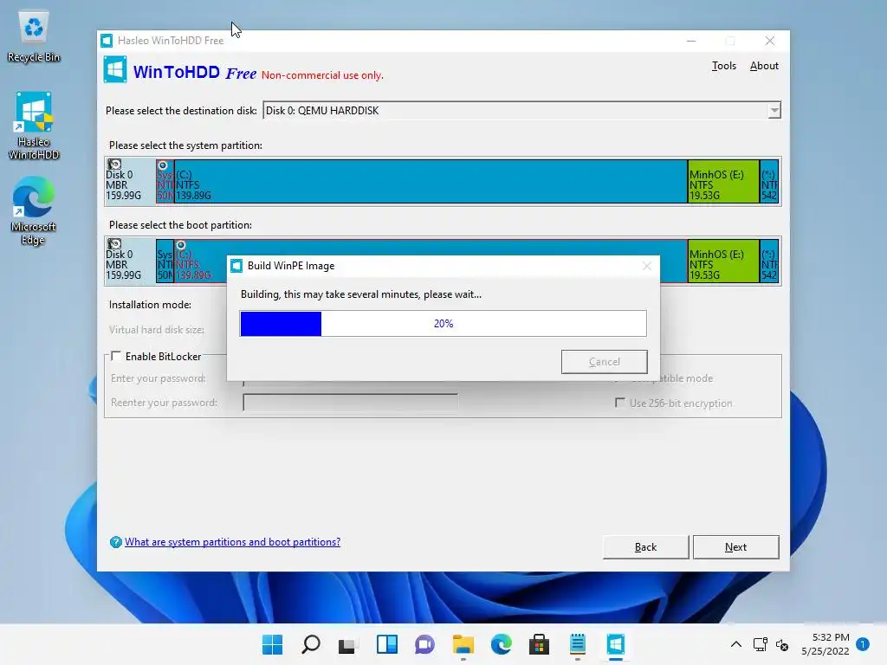Select 542M partition in boot partition row
The height and width of the screenshot is (665, 887).
point(769,261)
